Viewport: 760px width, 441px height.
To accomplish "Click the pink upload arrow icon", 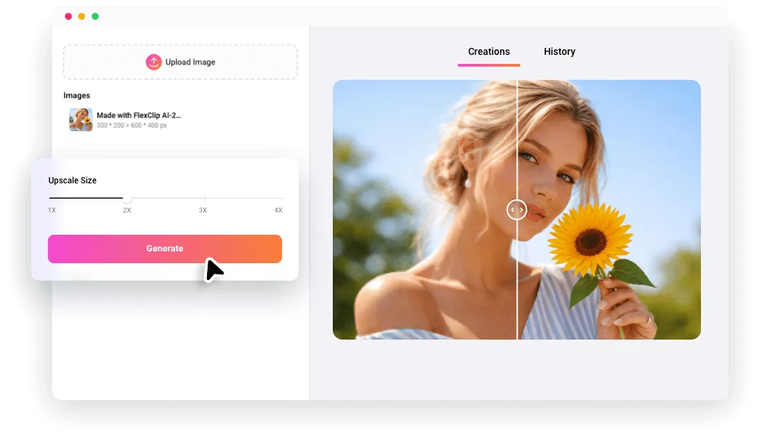I will point(154,62).
